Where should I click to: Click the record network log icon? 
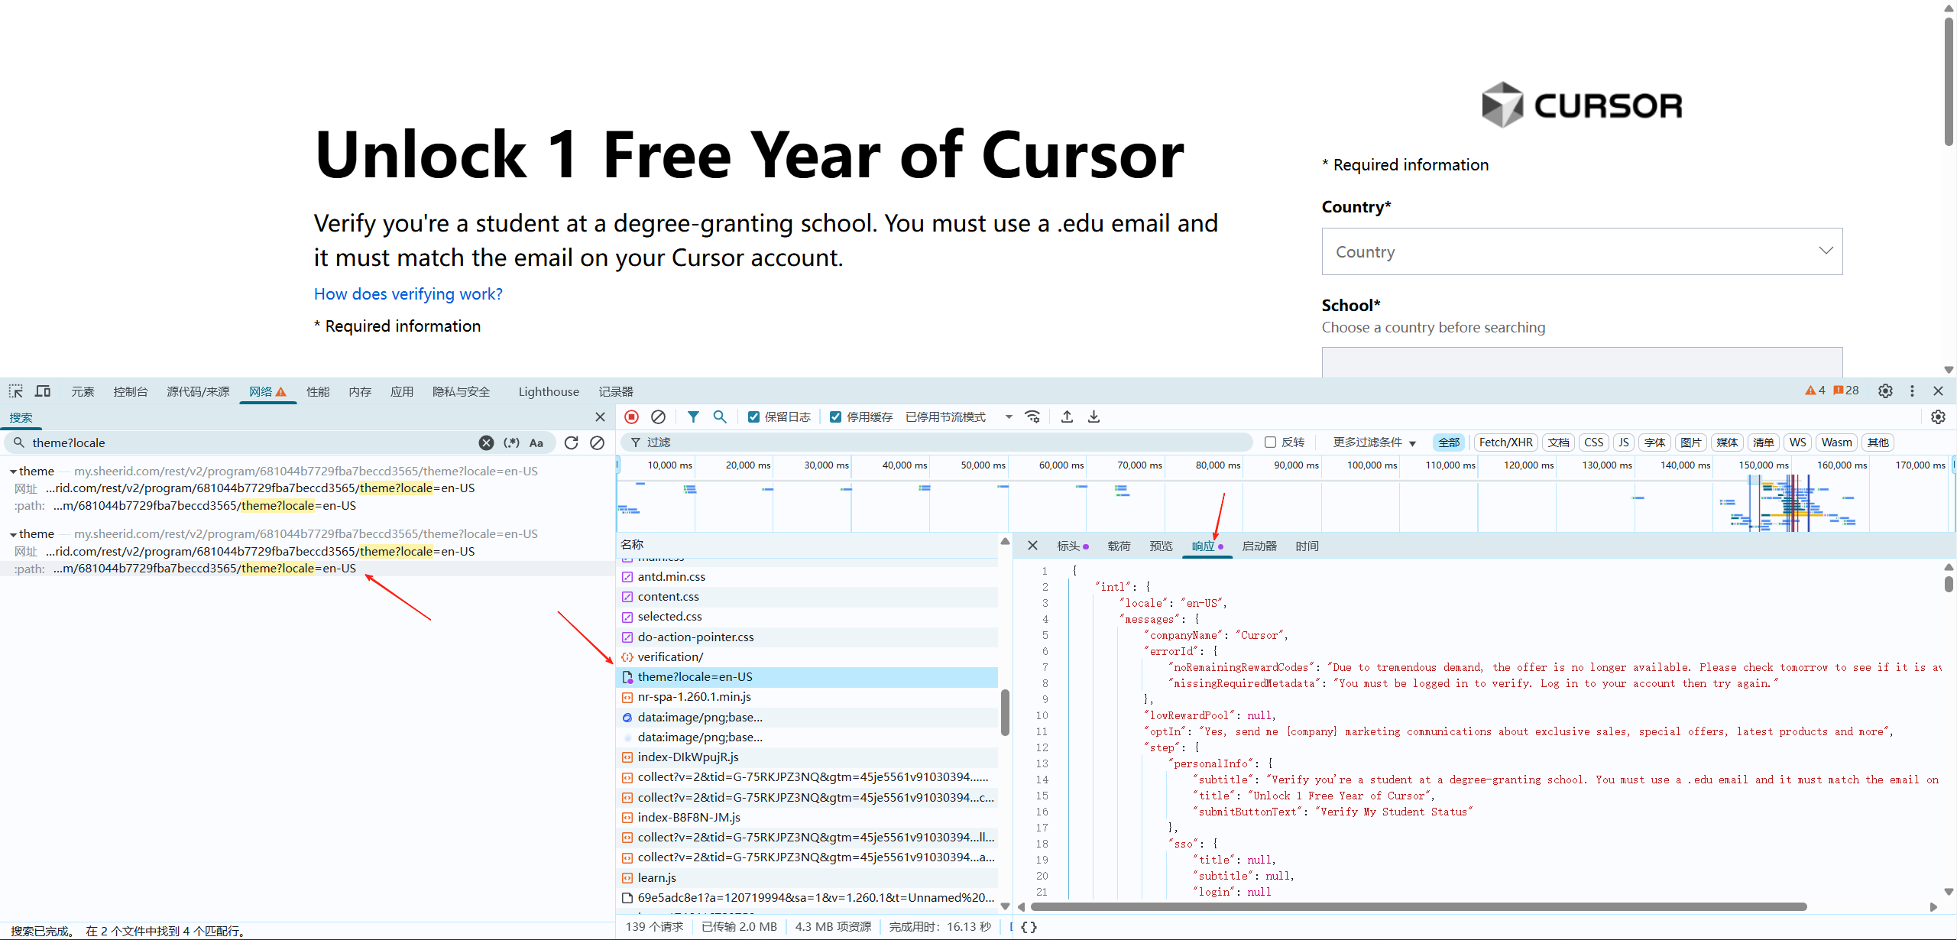pyautogui.click(x=631, y=417)
